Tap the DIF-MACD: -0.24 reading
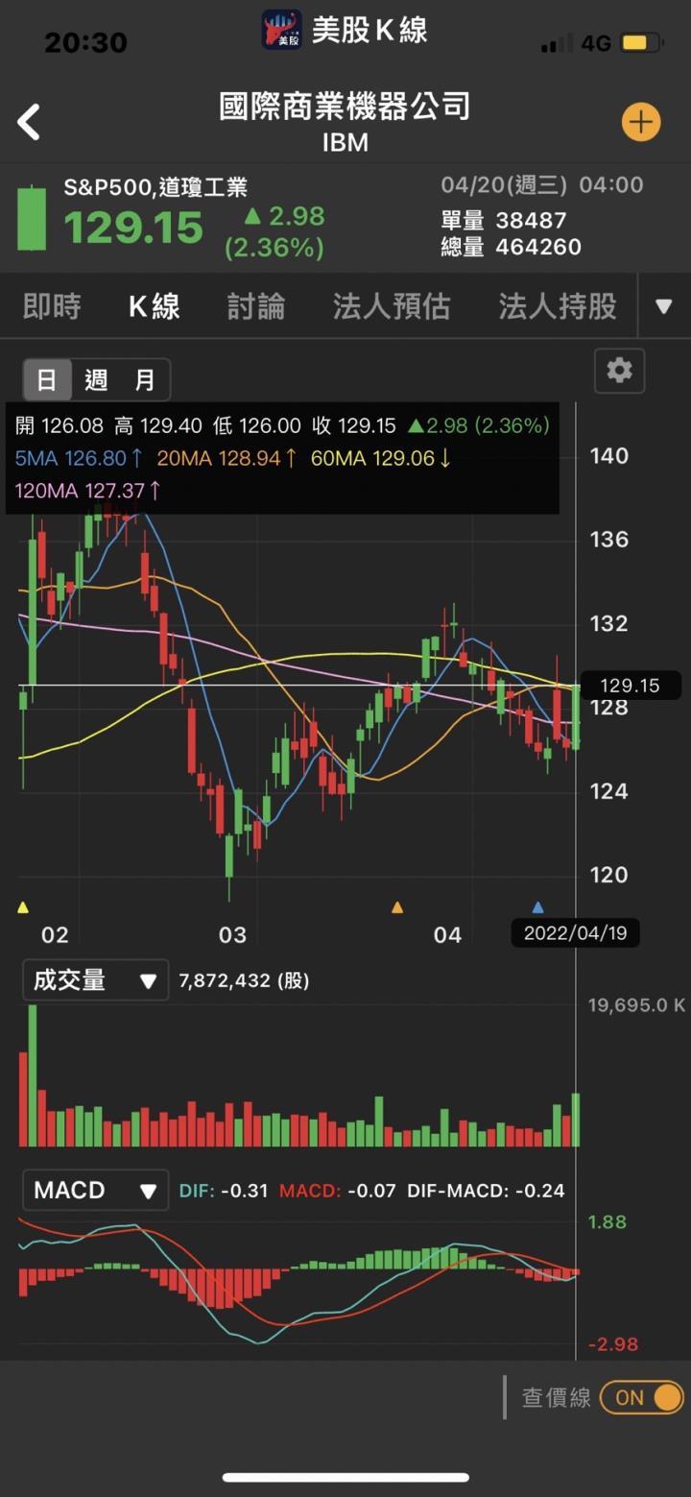Image resolution: width=691 pixels, height=1497 pixels. click(486, 1191)
